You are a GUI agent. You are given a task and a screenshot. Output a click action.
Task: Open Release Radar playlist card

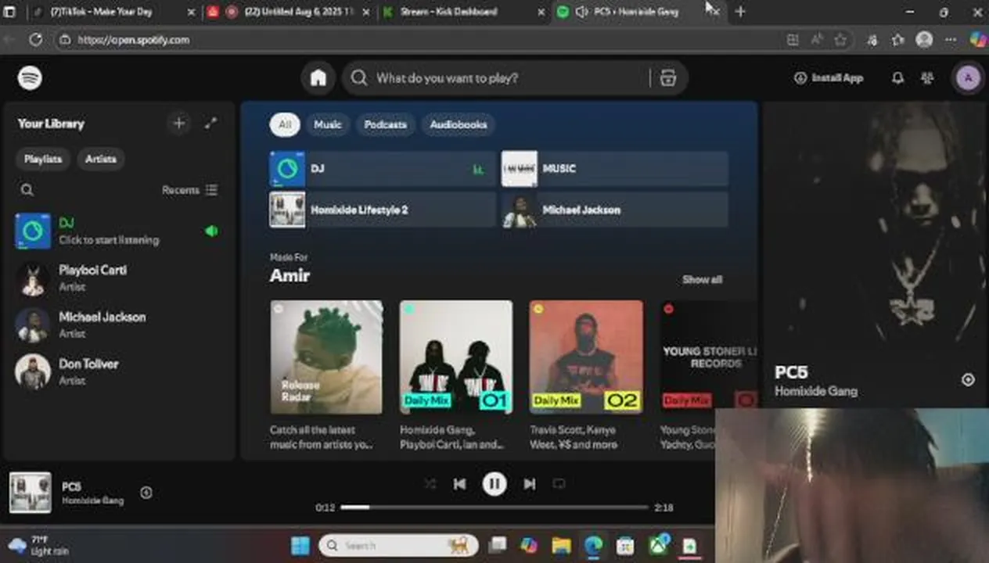pyautogui.click(x=326, y=374)
